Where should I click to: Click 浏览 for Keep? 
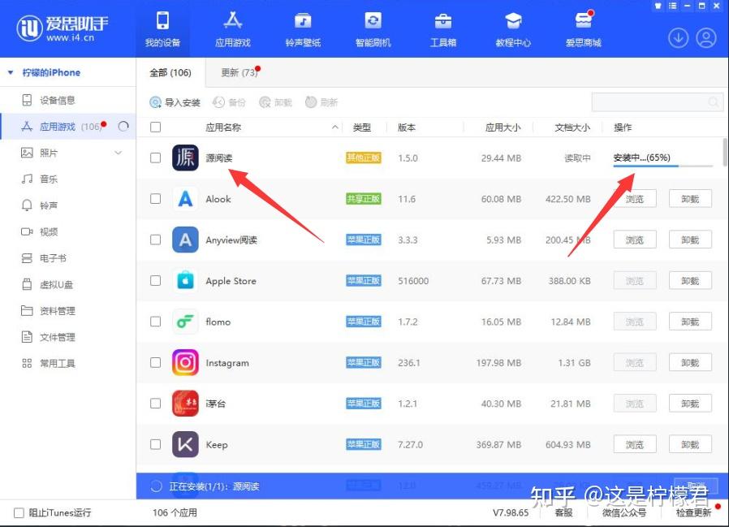pos(635,445)
